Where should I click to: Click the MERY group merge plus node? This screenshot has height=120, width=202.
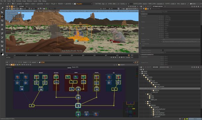tap(78, 89)
